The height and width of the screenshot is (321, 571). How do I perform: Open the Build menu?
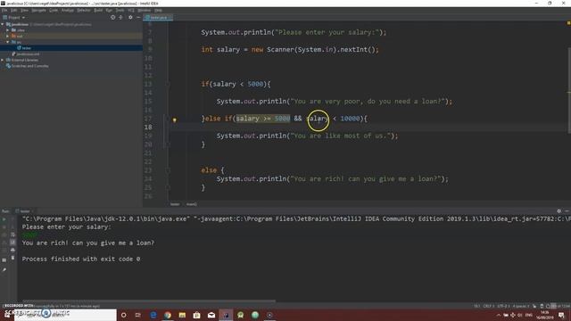pos(98,10)
